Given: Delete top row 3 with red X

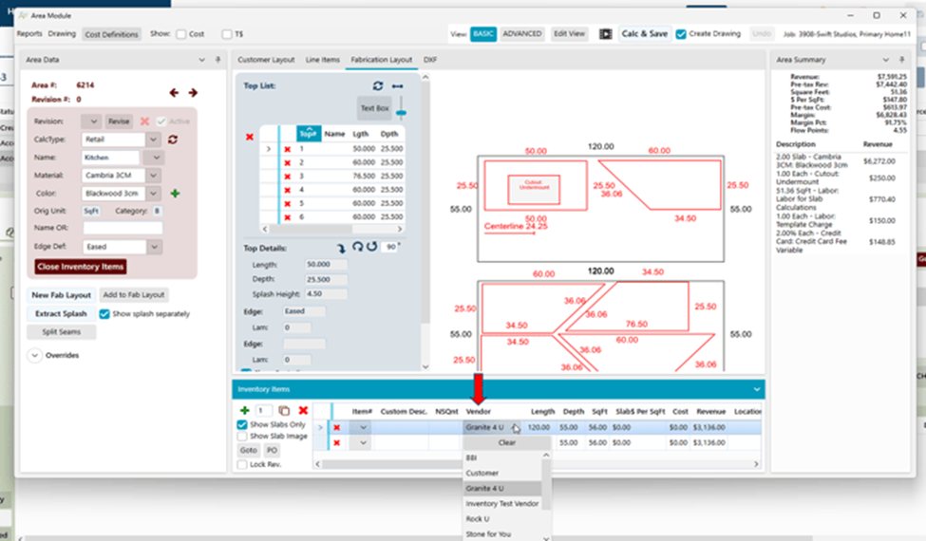Looking at the screenshot, I should click(288, 177).
